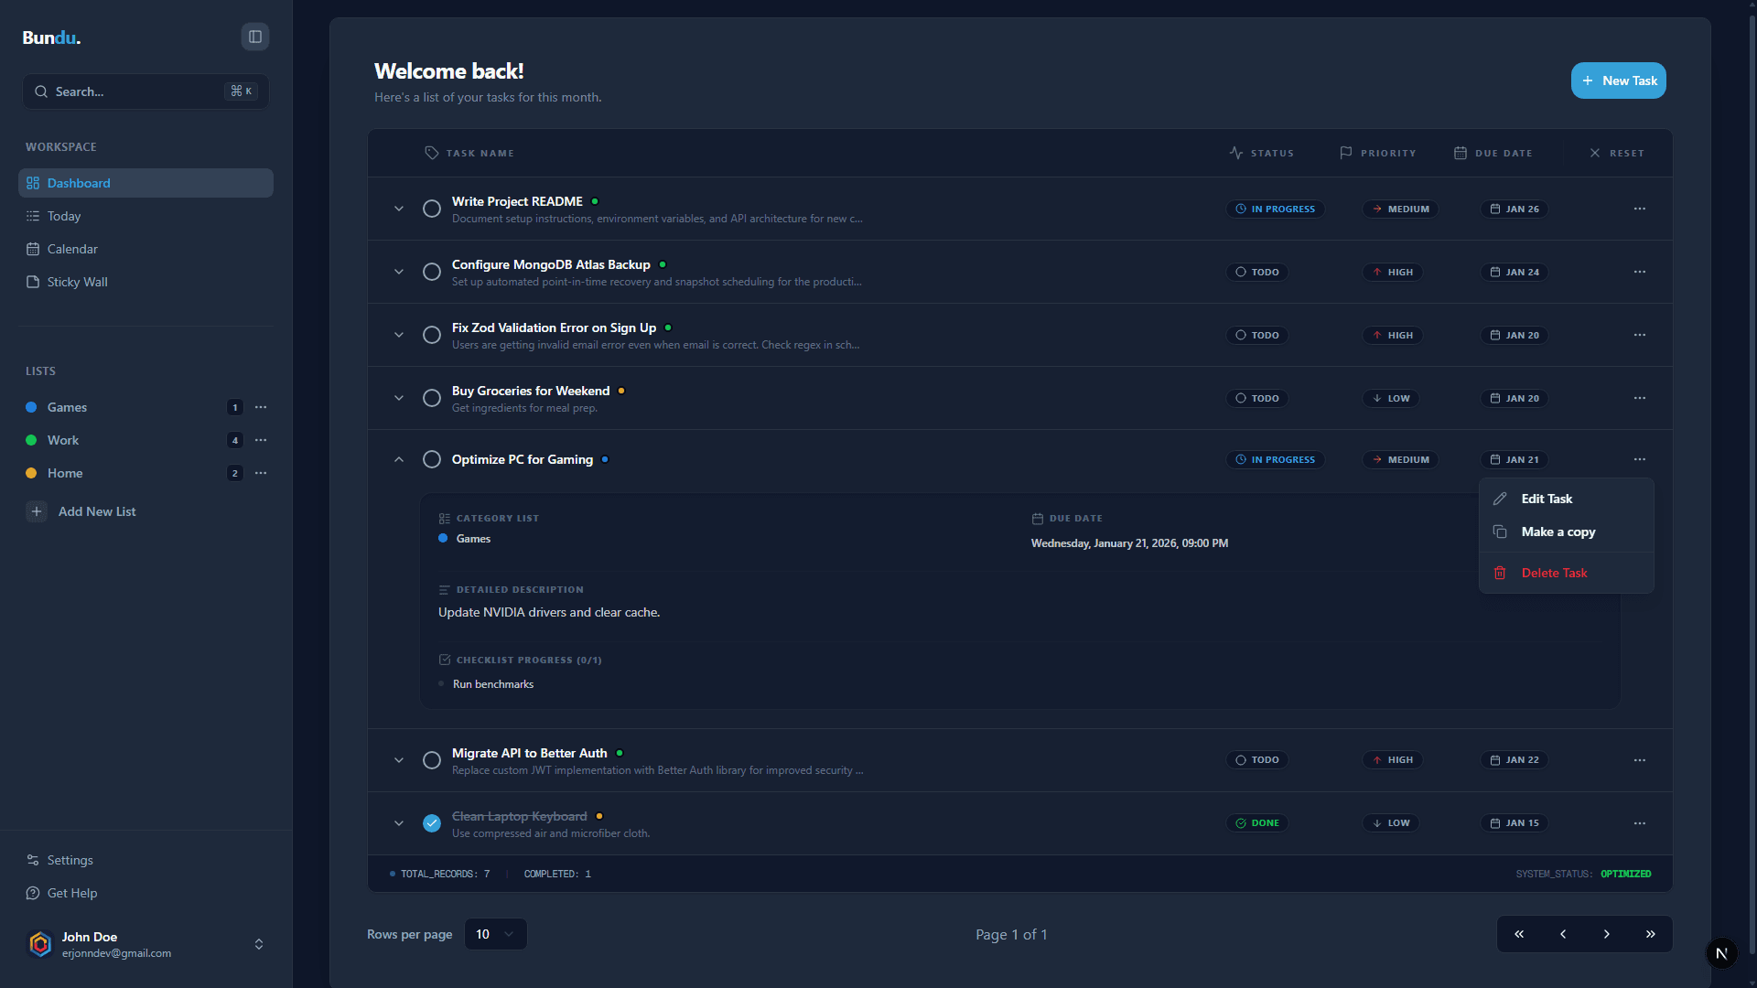Expand the Migrate API to Better Auth task
Image resolution: width=1757 pixels, height=988 pixels.
[398, 760]
